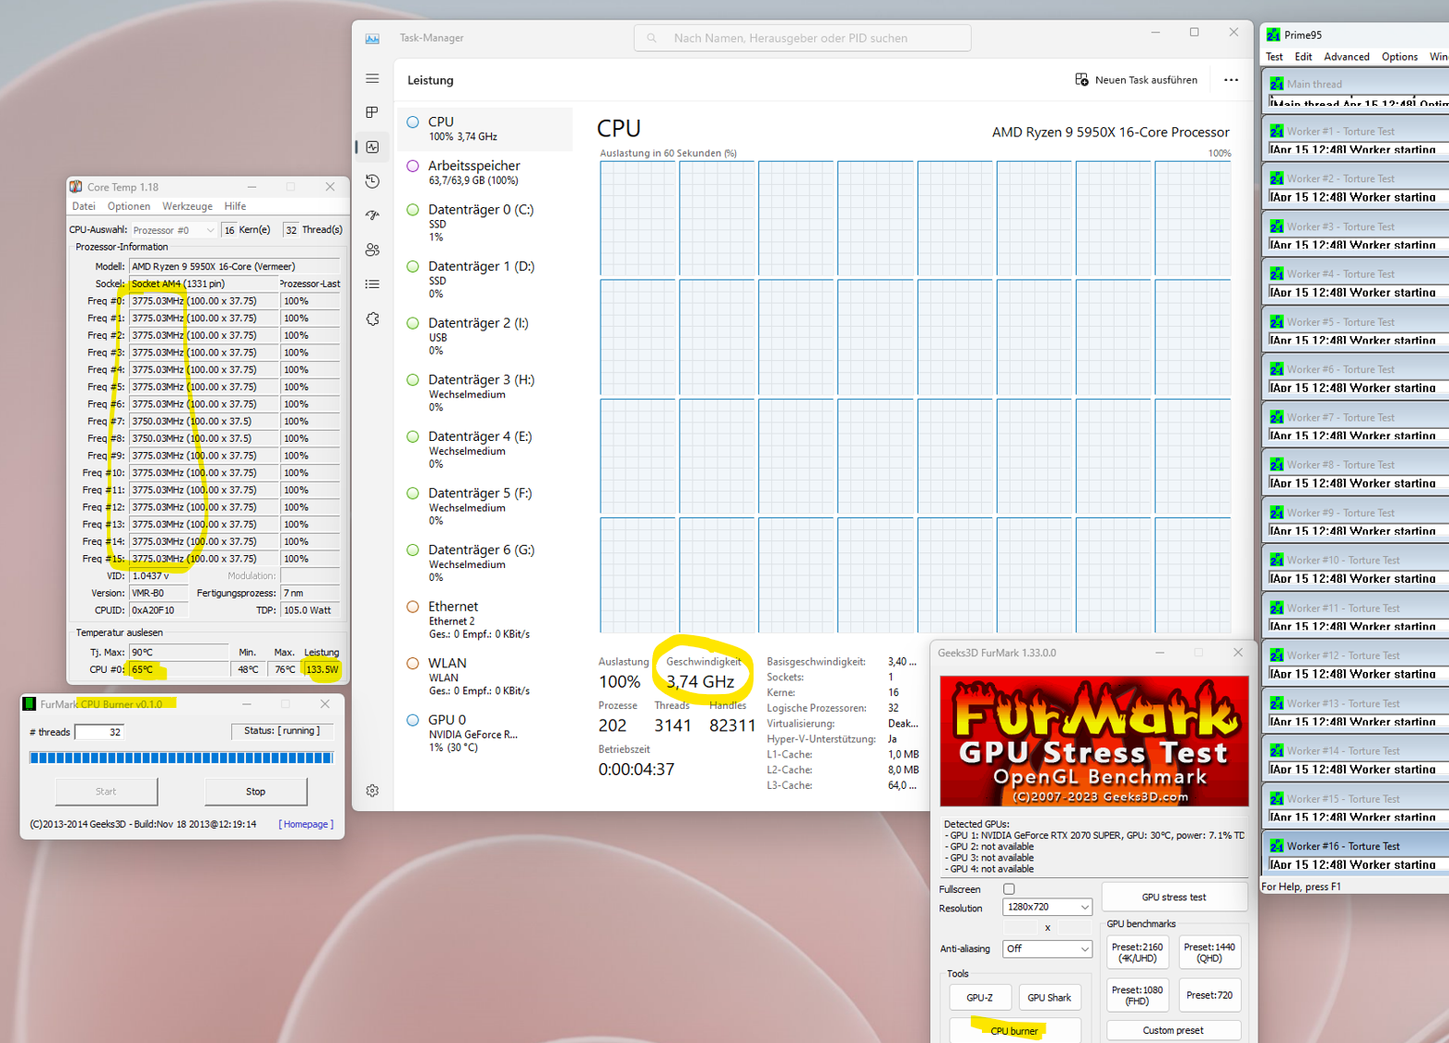Open Details list icon in Task Manager sidebar
Image resolution: width=1449 pixels, height=1043 pixels.
tap(372, 284)
